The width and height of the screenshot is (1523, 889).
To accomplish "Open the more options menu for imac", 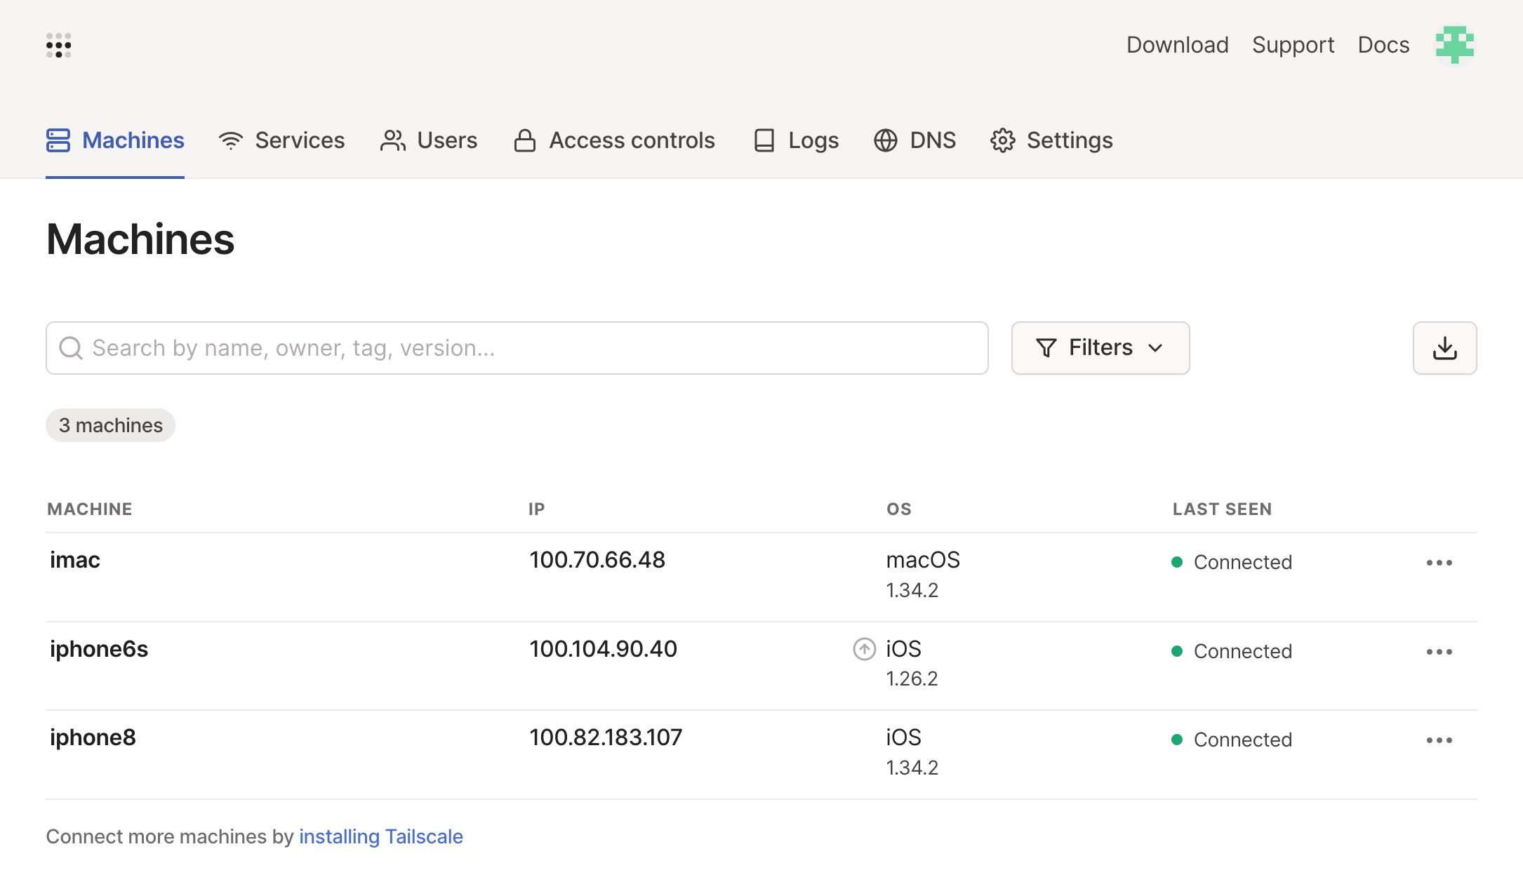I will (1439, 563).
